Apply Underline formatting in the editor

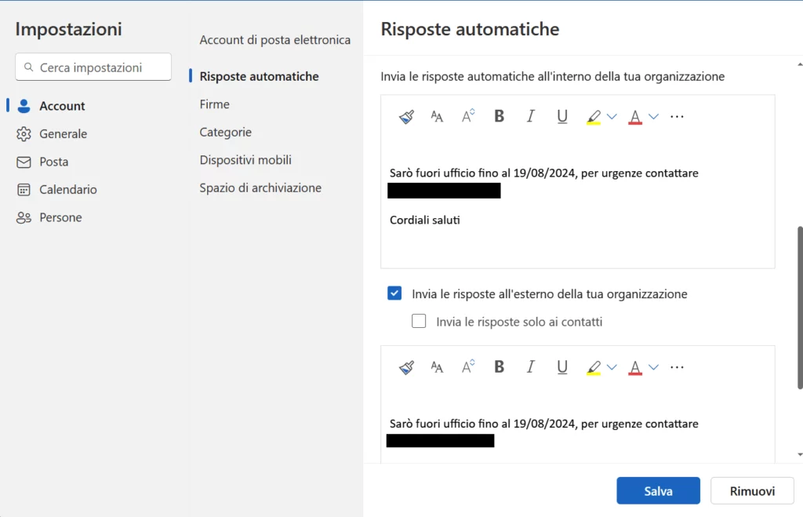pos(562,116)
